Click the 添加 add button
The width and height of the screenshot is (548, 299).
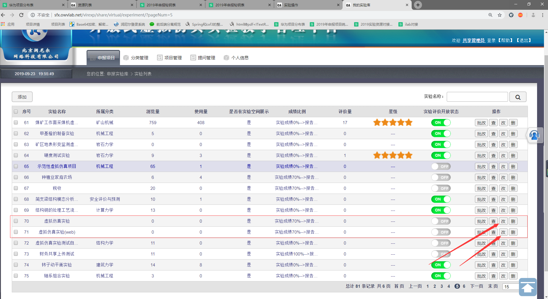coord(22,97)
